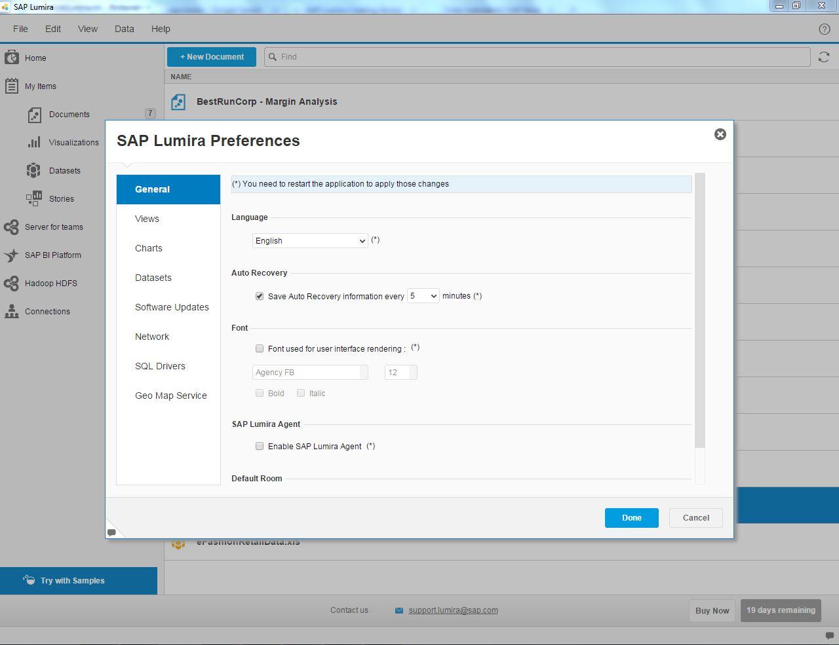Open the Edit menu
Screen dimensions: 839x645
53,29
